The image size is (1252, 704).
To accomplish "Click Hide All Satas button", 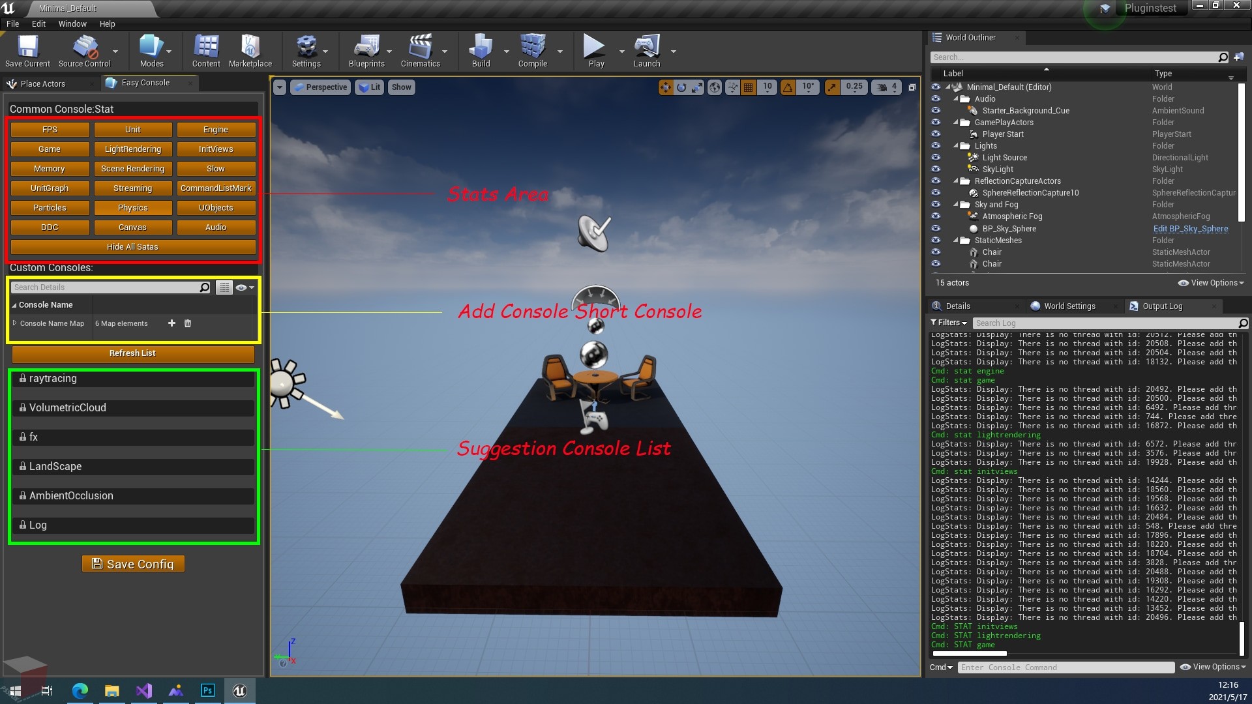I will click(x=132, y=247).
